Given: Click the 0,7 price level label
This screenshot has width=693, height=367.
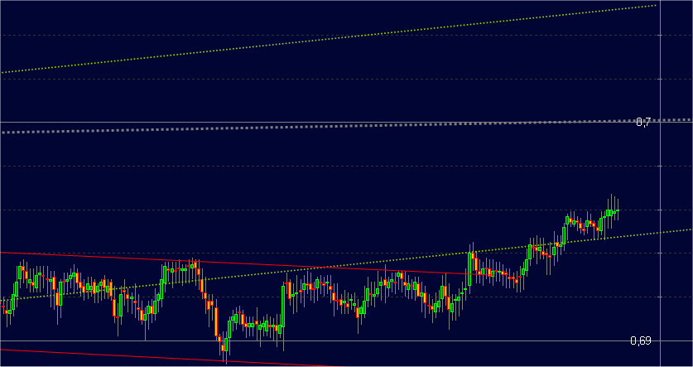Looking at the screenshot, I should pyautogui.click(x=642, y=123).
